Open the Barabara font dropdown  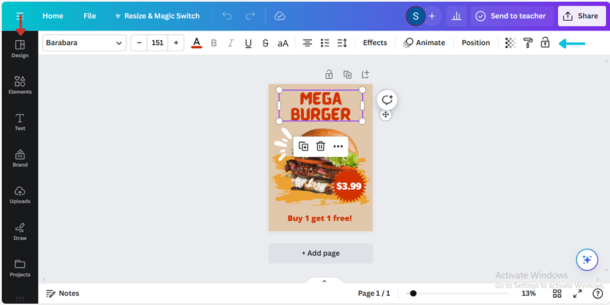coord(84,43)
